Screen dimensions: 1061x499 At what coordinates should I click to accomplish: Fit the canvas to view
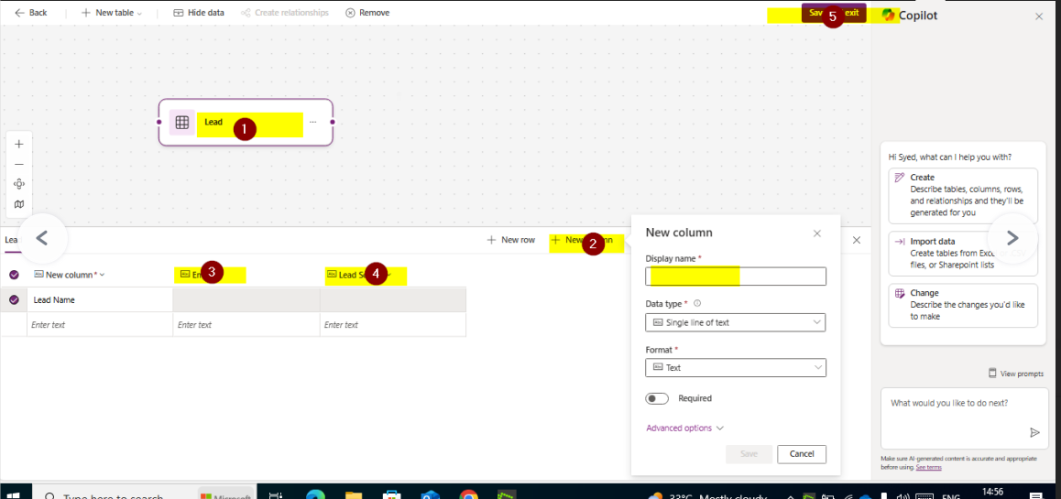[x=19, y=184]
